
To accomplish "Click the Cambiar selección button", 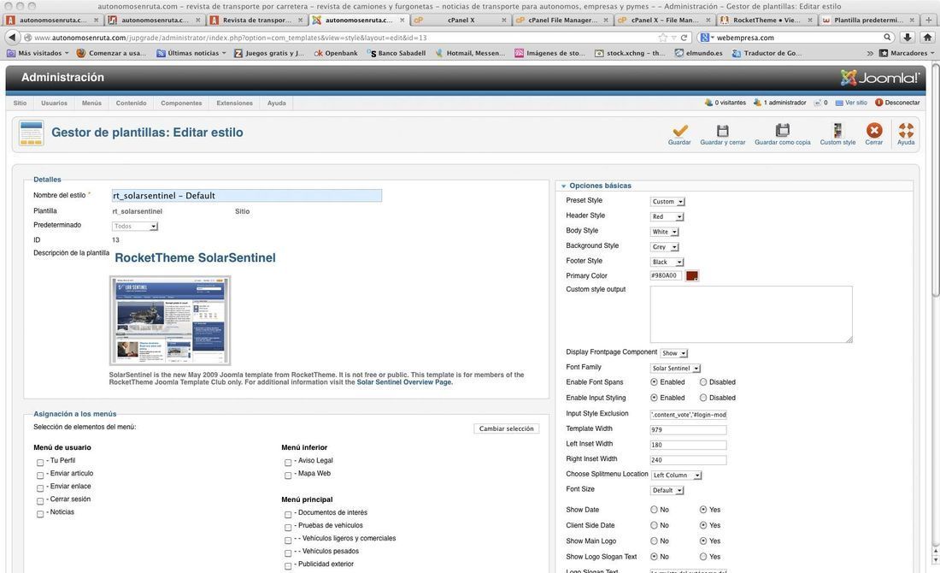I will (507, 428).
